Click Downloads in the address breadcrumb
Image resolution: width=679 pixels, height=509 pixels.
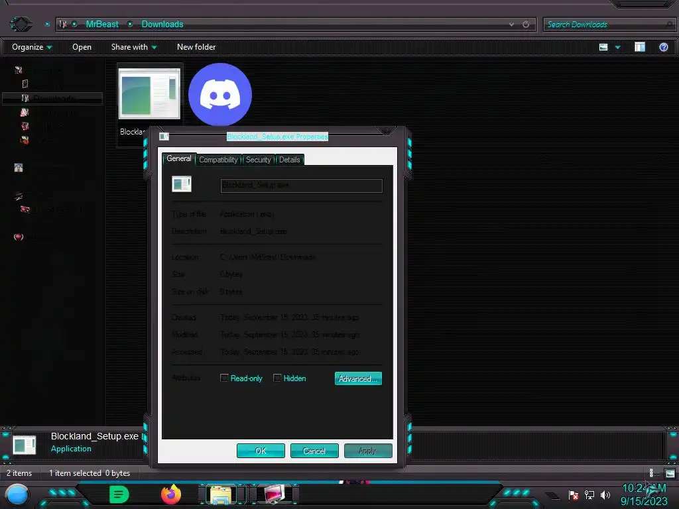pos(162,25)
